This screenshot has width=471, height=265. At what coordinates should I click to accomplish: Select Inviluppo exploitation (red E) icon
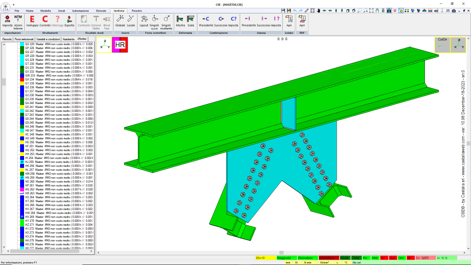point(32,21)
